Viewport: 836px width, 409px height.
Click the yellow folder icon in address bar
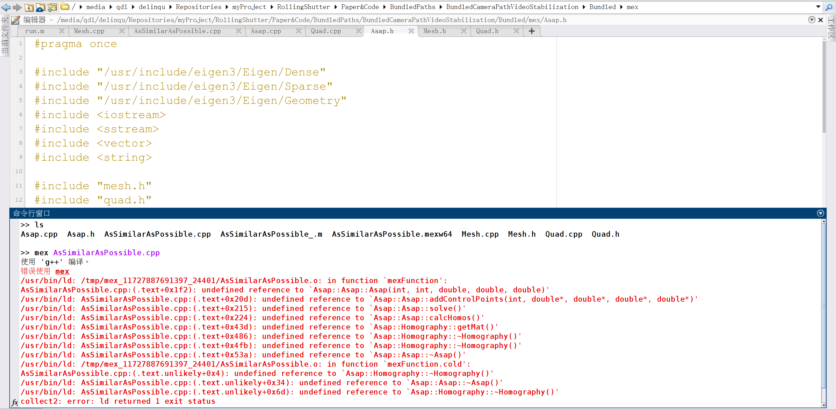(x=65, y=6)
